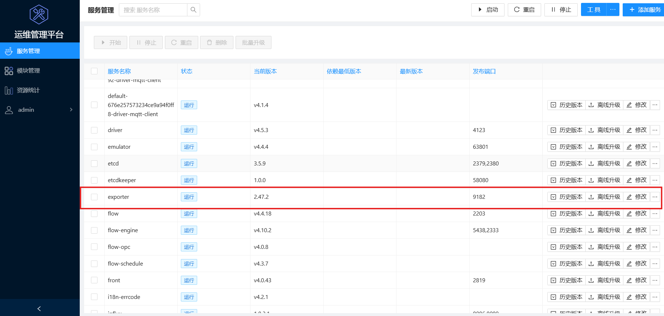This screenshot has width=664, height=316.
Task: Expand the admin user menu
Action: [71, 110]
